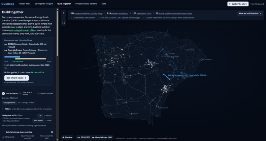
Task: Sort pairs by Closest
Action: [x=49, y=121]
